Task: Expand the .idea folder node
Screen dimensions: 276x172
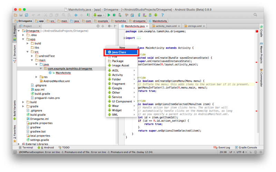Action: (x=23, y=35)
